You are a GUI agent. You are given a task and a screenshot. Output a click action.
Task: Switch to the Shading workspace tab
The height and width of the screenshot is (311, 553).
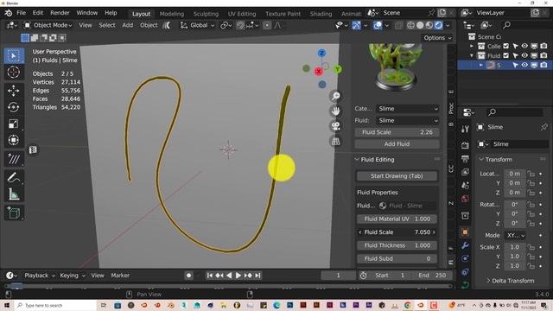[321, 14]
